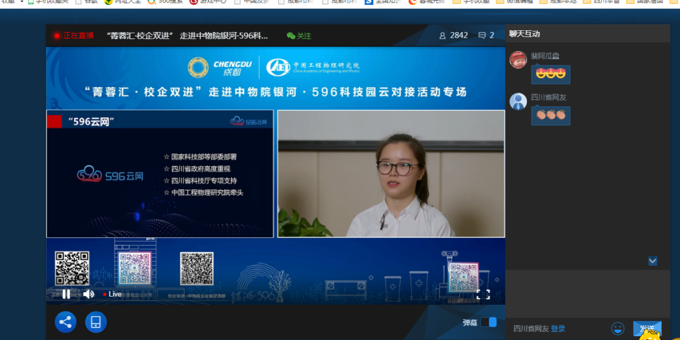The width and height of the screenshot is (680, 340).
Task: Click the large 596云网 cloud logo on the slide
Action: (110, 175)
